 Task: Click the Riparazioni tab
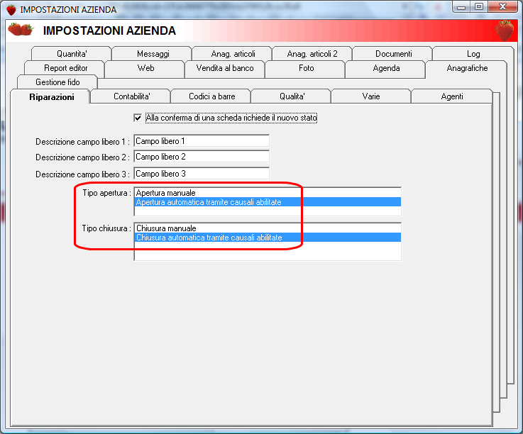pyautogui.click(x=51, y=97)
